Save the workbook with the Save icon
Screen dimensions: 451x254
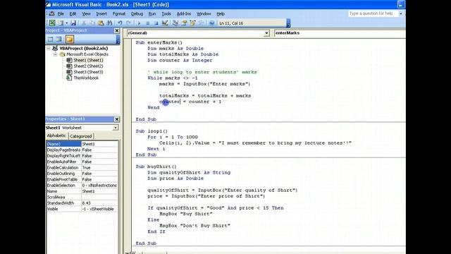click(x=73, y=23)
